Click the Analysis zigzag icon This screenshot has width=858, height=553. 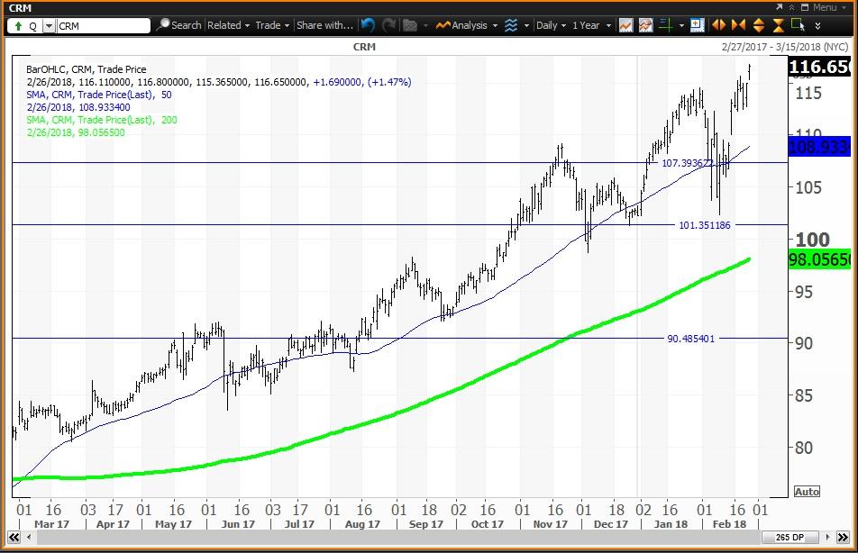tap(443, 25)
